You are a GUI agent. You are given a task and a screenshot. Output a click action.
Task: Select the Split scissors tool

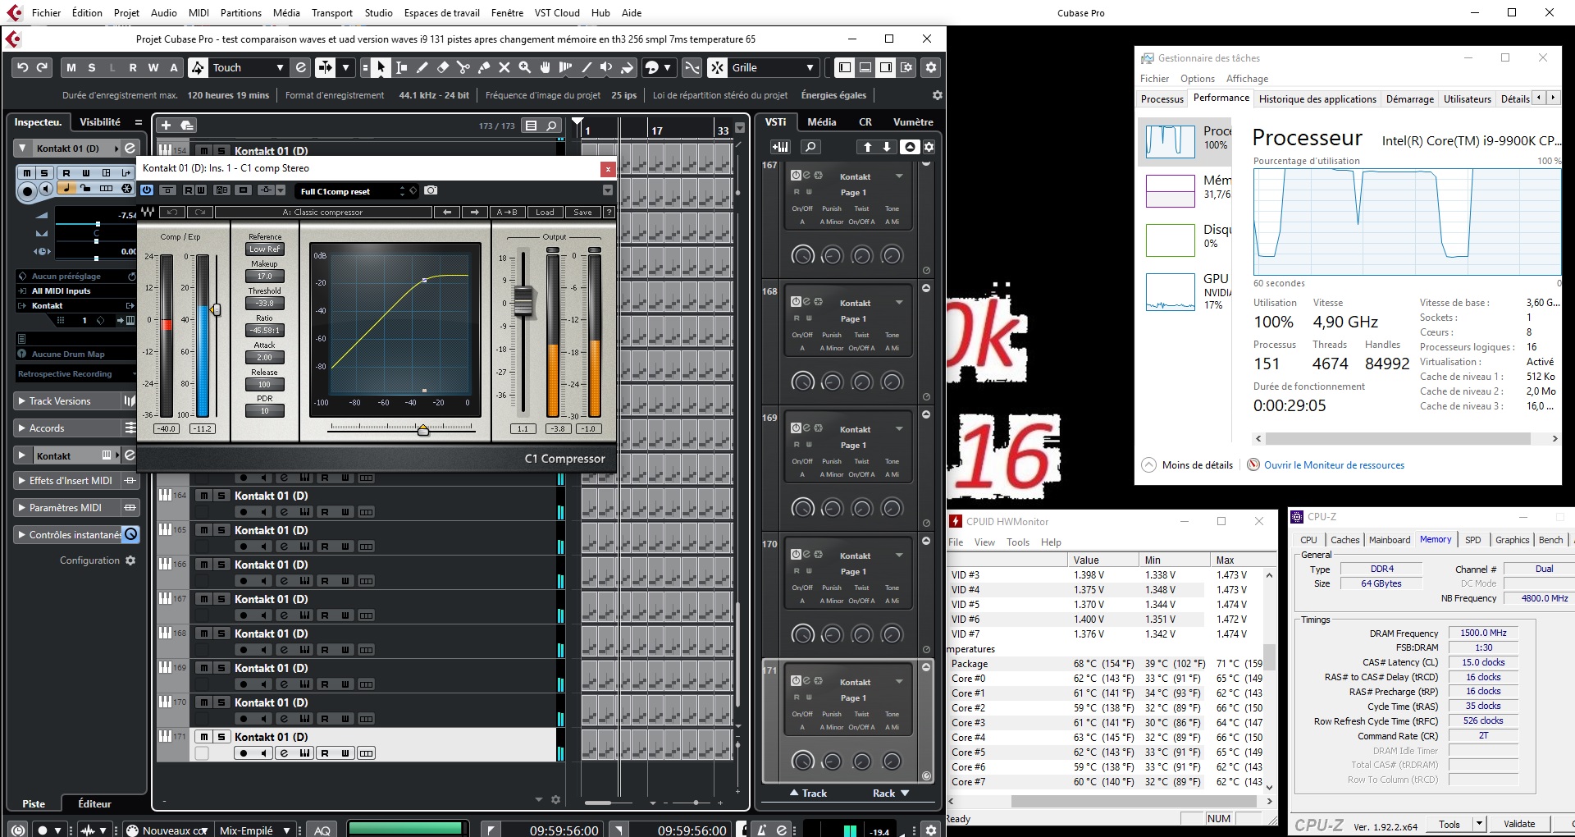coord(463,67)
